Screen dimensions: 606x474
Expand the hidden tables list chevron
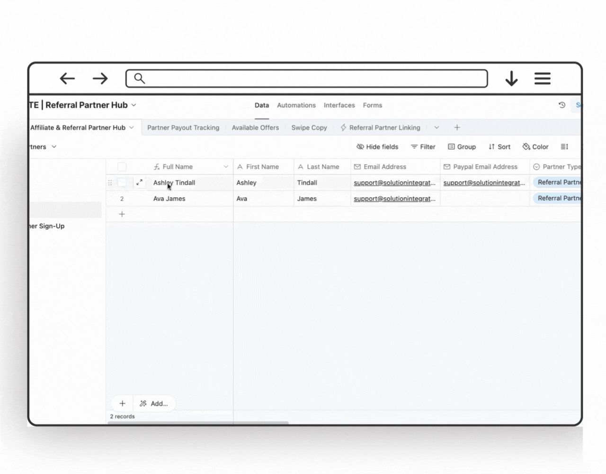pos(437,128)
